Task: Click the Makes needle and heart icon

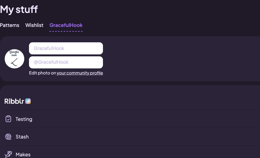Action: click(8, 154)
